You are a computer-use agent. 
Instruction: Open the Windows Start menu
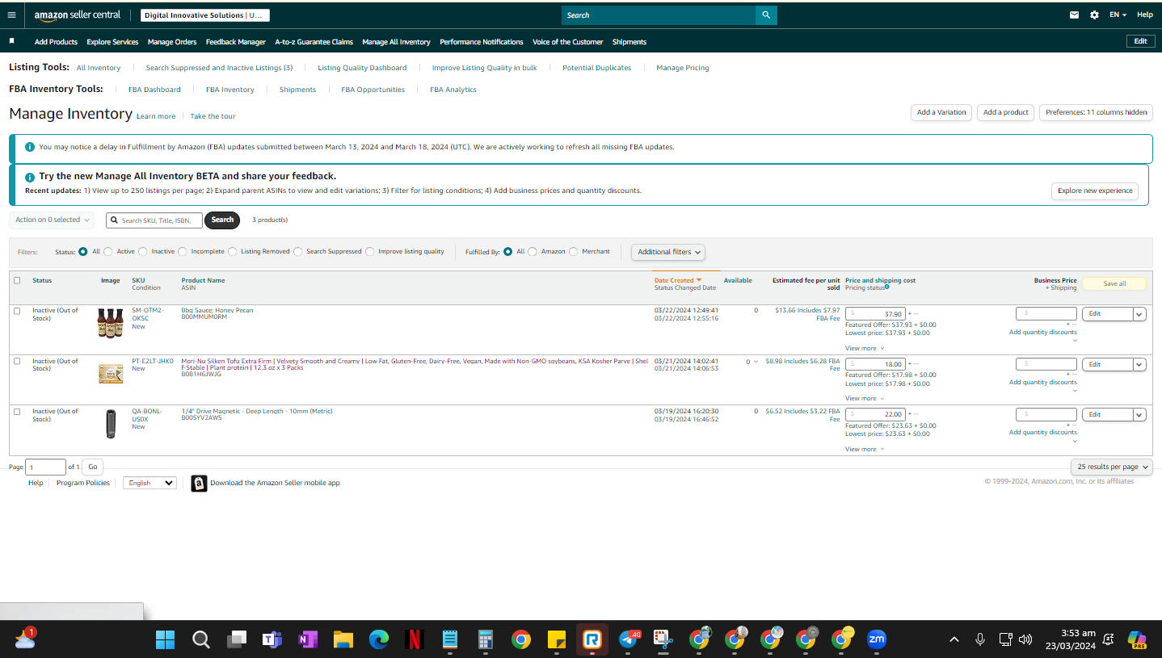click(x=165, y=639)
